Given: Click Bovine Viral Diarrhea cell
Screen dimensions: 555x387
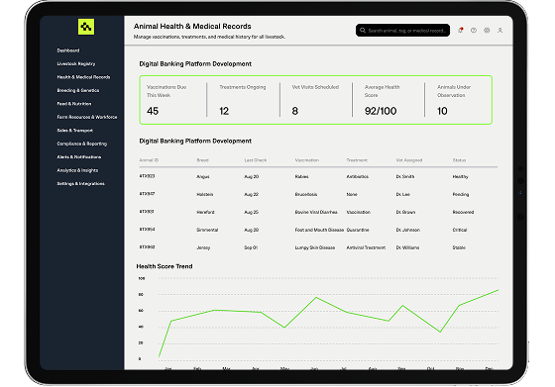Looking at the screenshot, I should coord(316,212).
